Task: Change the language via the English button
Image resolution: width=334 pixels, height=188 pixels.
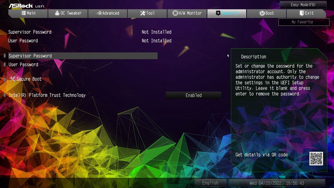Action: pyautogui.click(x=210, y=183)
